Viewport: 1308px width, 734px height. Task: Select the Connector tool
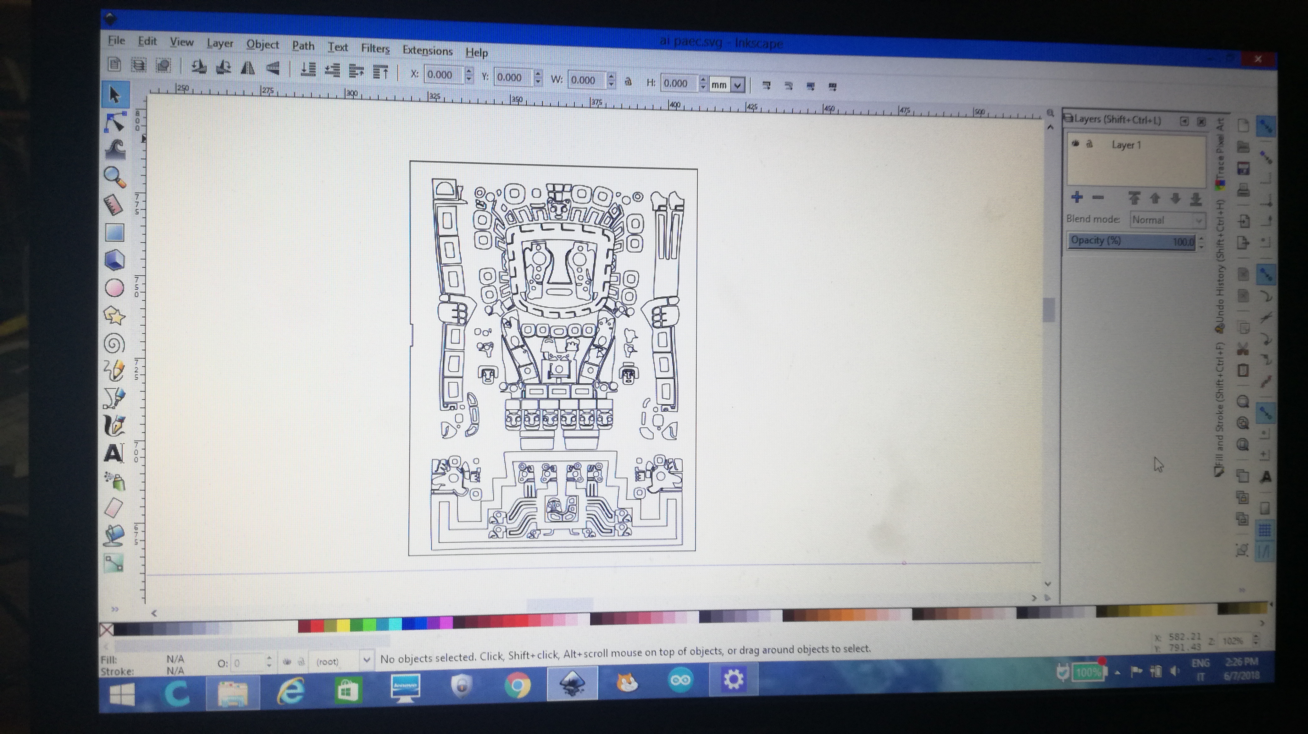[x=114, y=564]
